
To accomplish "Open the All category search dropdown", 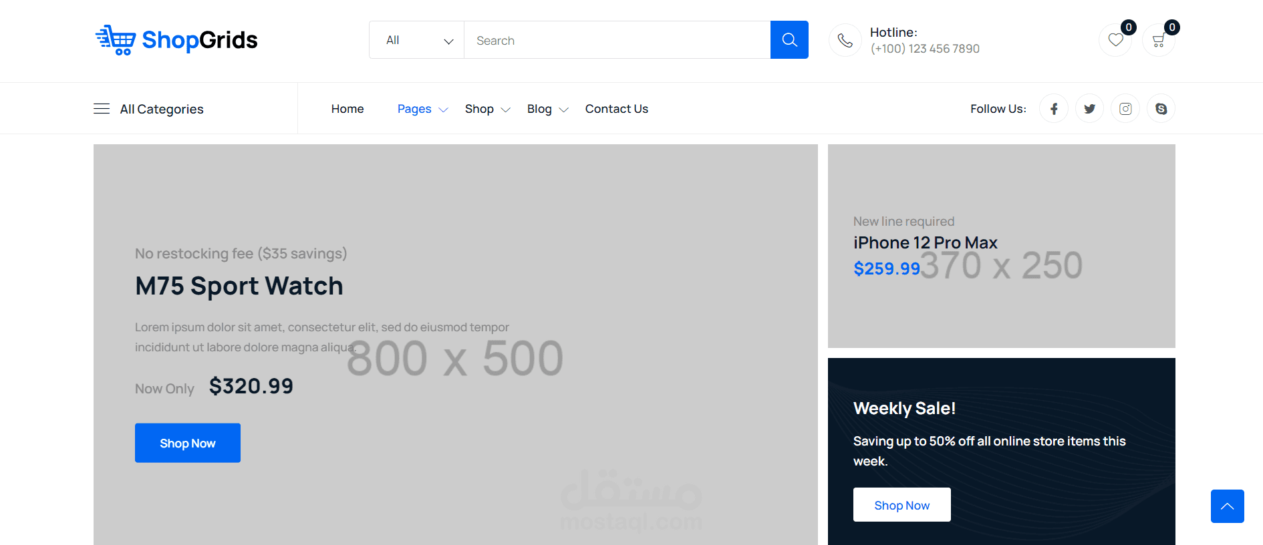I will pyautogui.click(x=417, y=40).
